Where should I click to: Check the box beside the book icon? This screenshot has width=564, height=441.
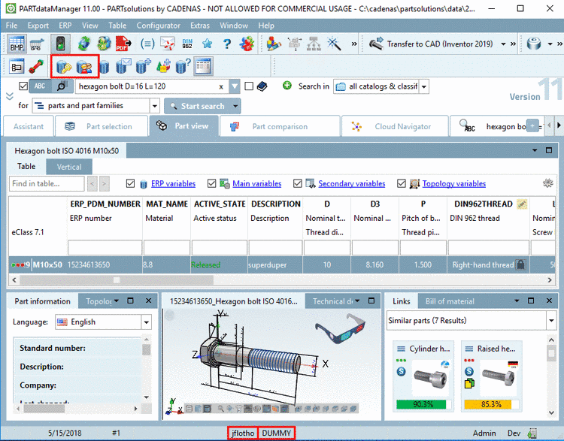point(249,86)
